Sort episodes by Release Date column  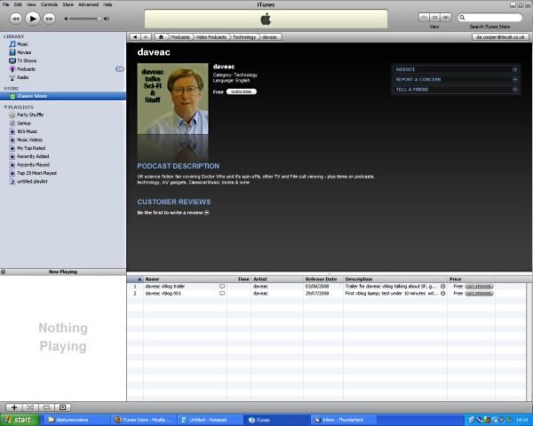323,280
